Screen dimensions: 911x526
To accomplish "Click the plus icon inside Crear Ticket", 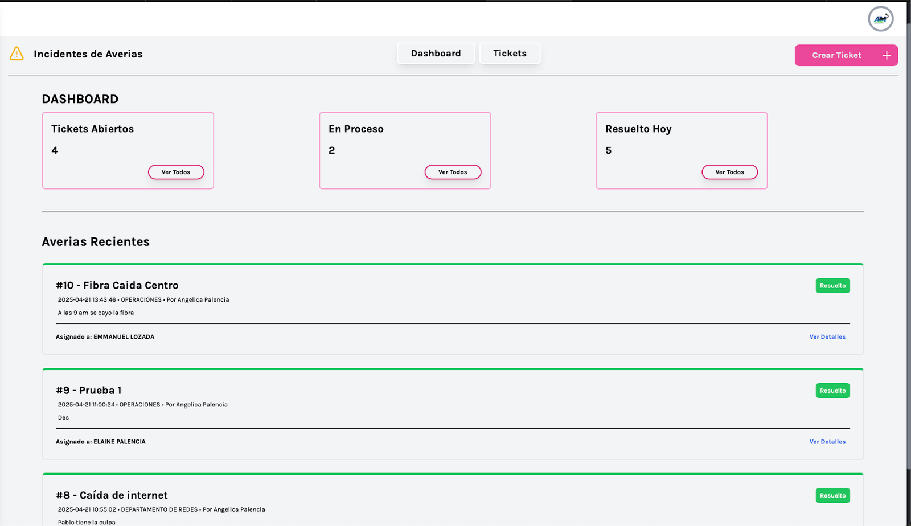I will 886,55.
